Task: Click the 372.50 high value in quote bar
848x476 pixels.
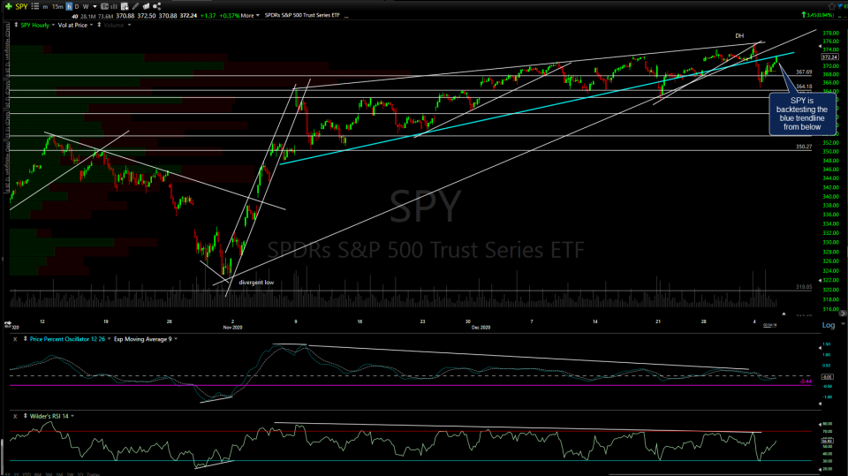Action: pos(146,16)
